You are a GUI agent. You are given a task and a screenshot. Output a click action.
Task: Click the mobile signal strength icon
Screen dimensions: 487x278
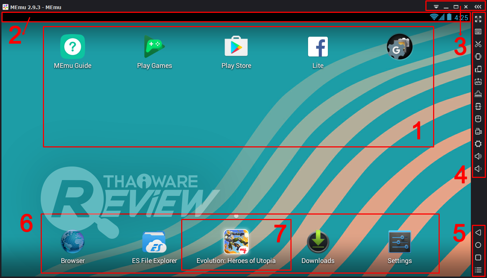tap(442, 17)
